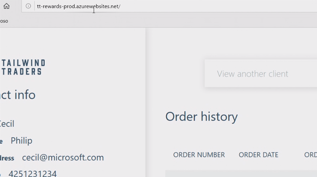
Task: Select the first order history table row
Action: pos(241,174)
